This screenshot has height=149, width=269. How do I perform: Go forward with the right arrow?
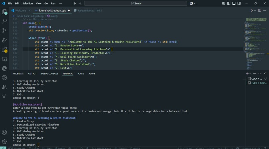(80, 3)
